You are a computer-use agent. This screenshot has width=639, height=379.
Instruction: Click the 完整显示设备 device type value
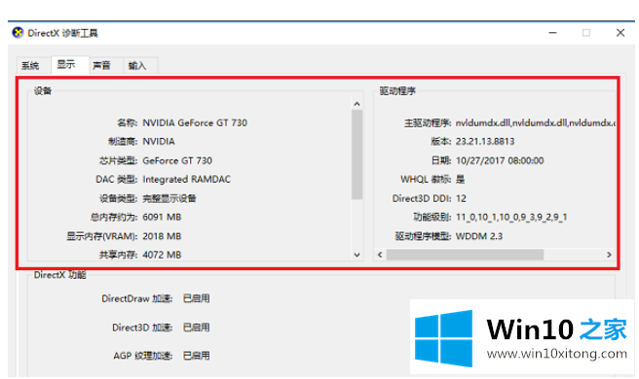coord(169,198)
